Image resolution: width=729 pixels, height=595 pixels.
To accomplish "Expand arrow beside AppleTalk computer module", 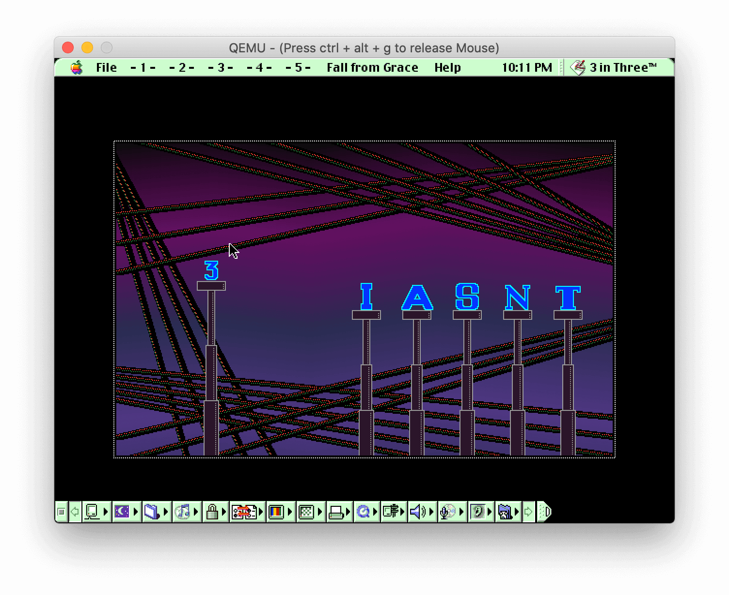I will click(106, 512).
